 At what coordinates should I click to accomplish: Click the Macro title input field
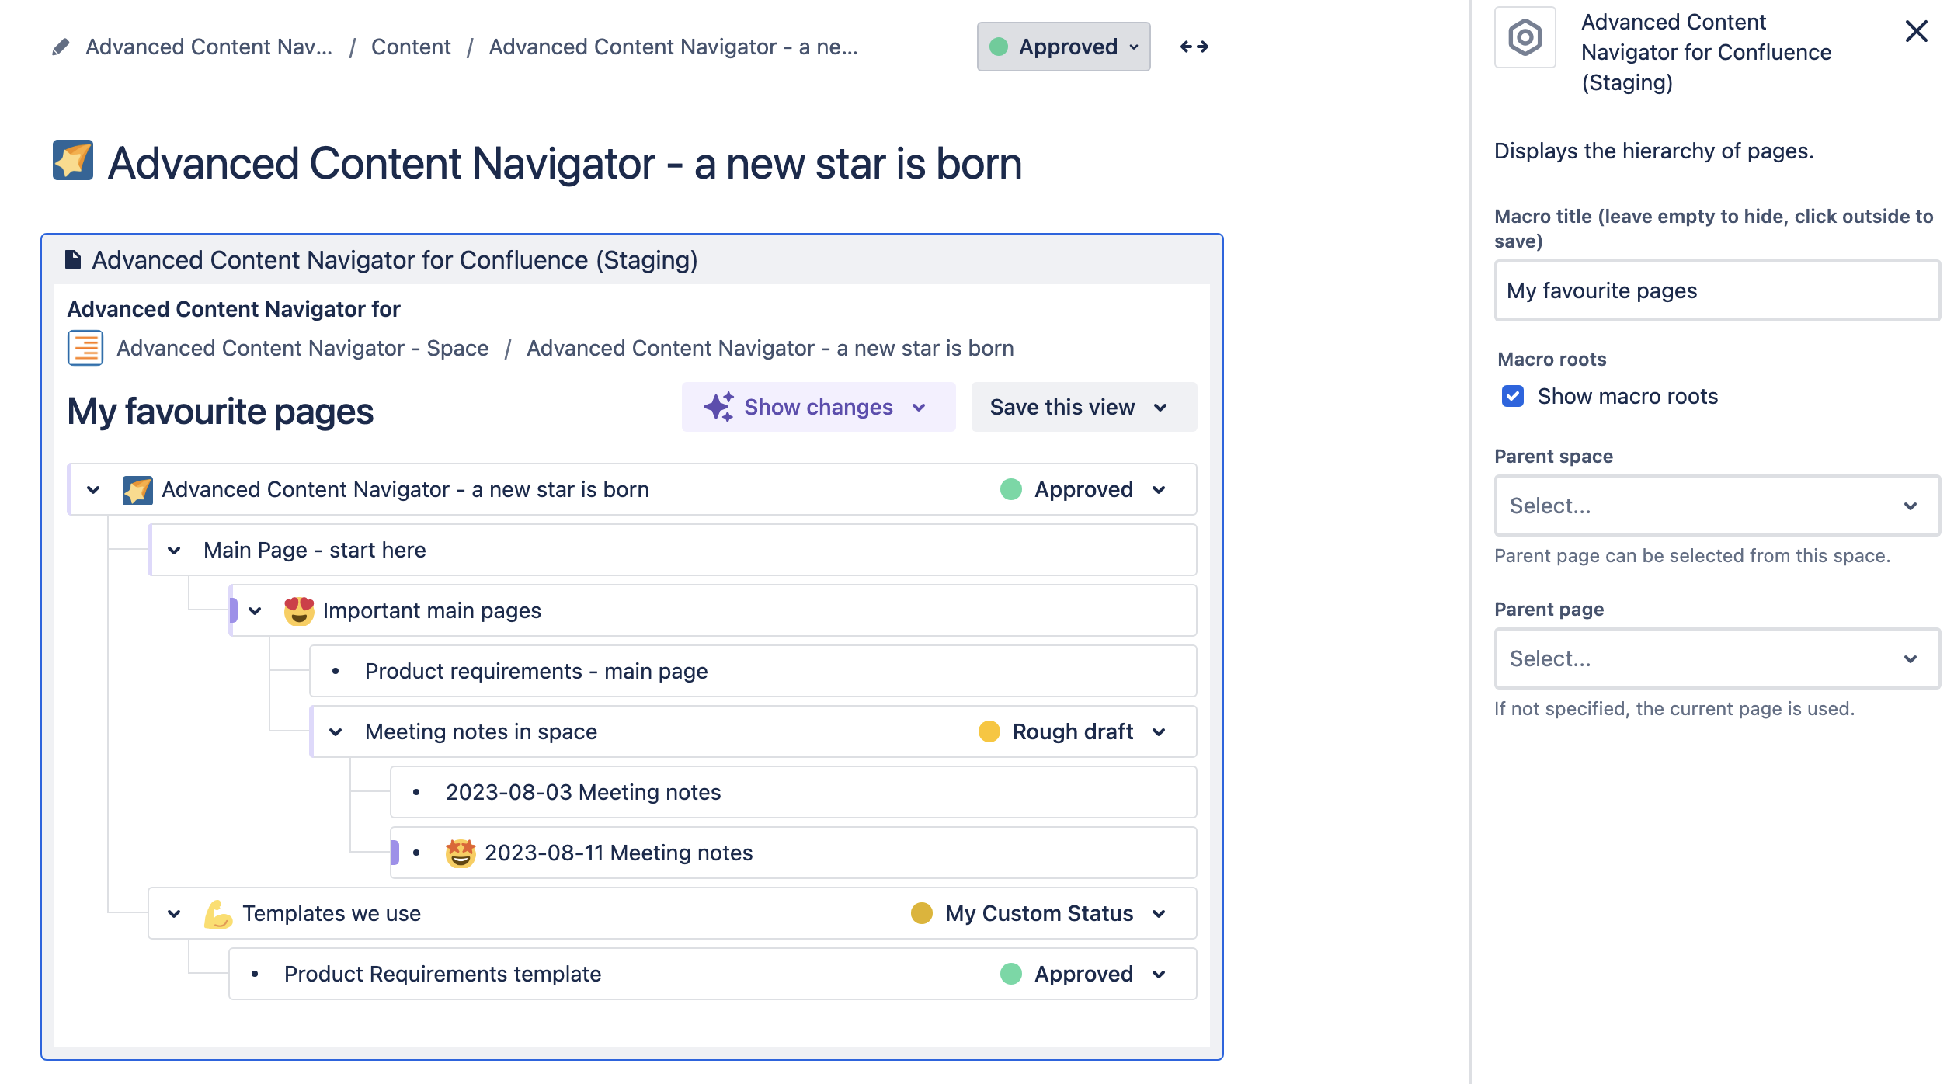pyautogui.click(x=1716, y=290)
